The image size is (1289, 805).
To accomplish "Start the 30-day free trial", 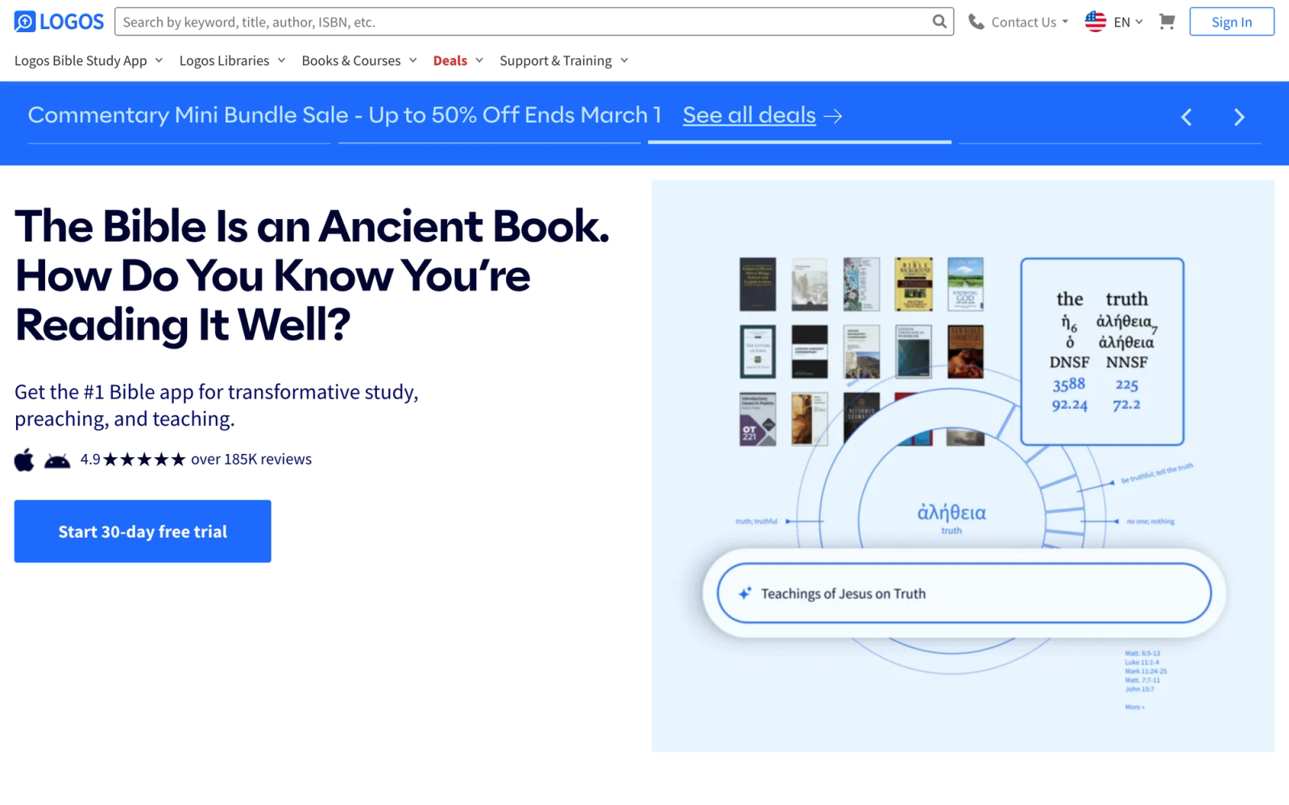I will pos(143,531).
